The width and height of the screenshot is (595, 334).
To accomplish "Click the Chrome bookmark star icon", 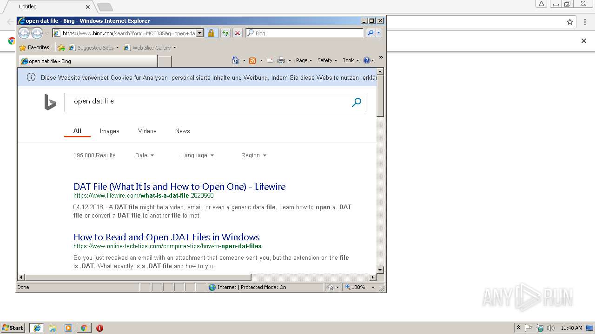I will click(570, 22).
